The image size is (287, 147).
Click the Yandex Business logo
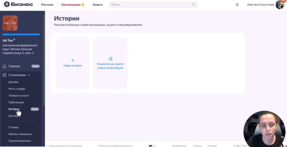[x=18, y=5]
